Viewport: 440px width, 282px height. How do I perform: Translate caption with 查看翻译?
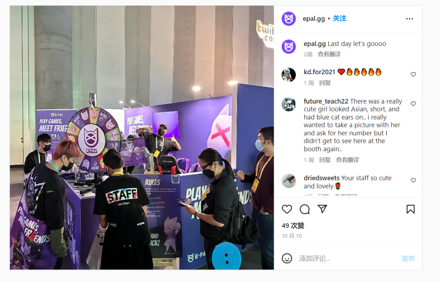click(329, 55)
